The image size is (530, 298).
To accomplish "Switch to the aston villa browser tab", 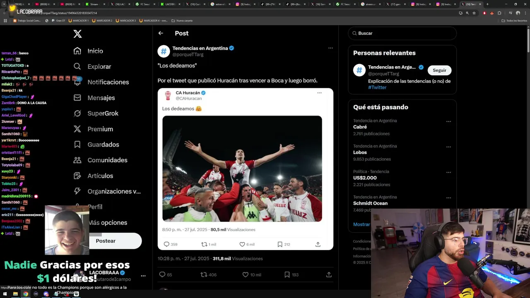I will 221,4.
